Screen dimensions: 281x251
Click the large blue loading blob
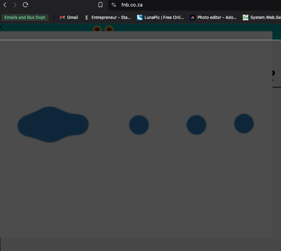click(x=53, y=125)
